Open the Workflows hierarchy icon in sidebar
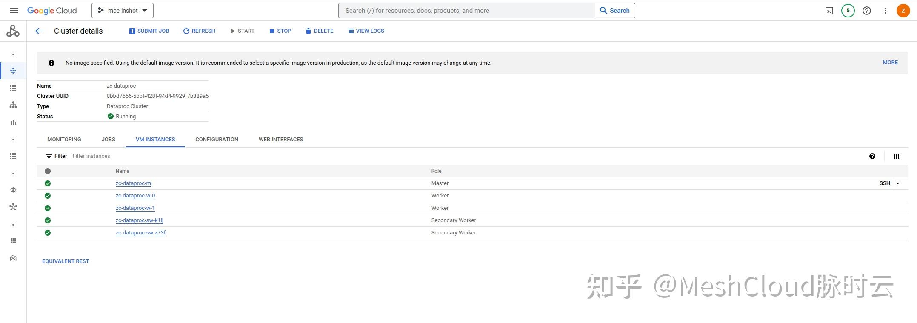This screenshot has height=323, width=917. point(13,105)
